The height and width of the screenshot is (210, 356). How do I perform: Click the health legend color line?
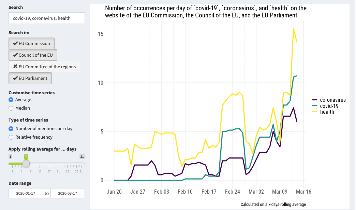click(315, 112)
